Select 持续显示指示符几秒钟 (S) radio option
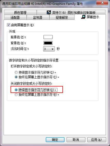Viewport: 110px width, 146px height. (x=16, y=72)
